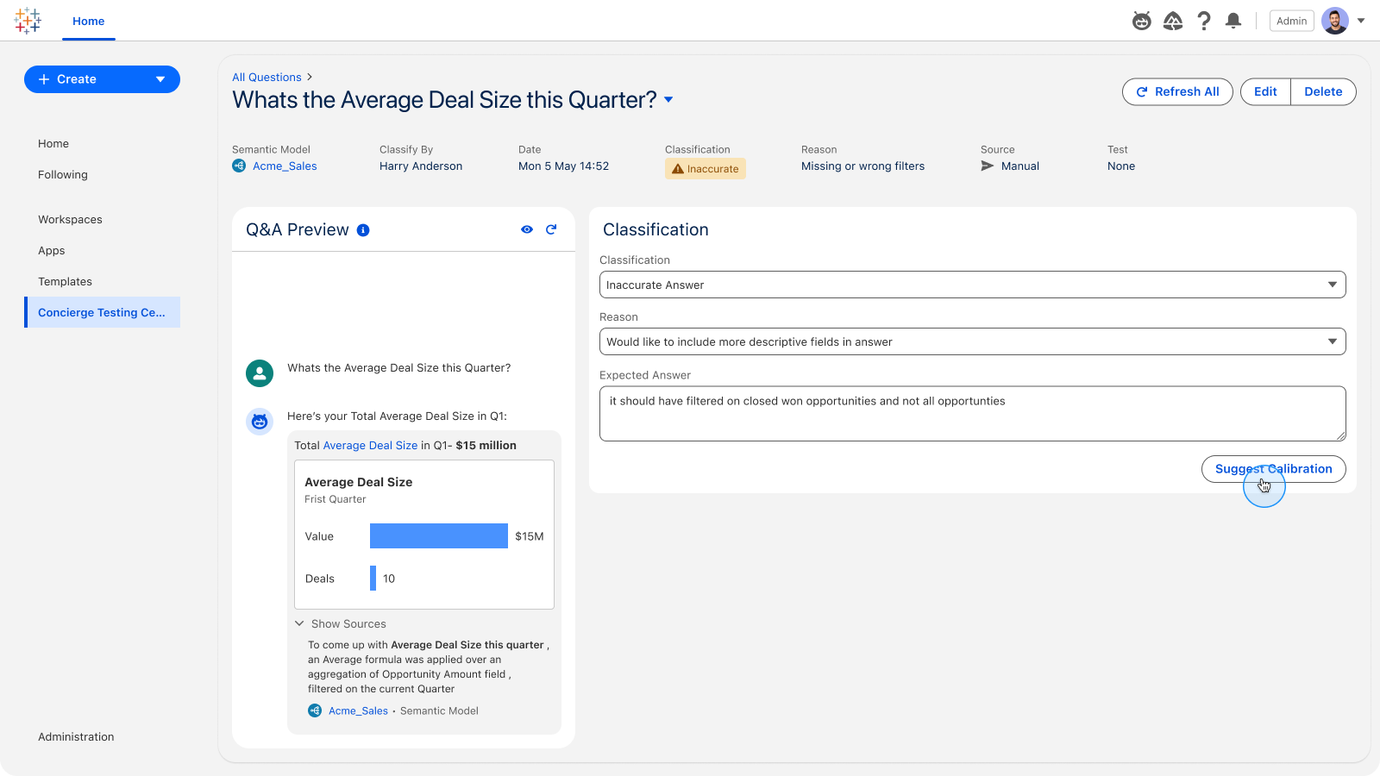
Task: Refresh the Q&A Preview panel
Action: tap(551, 229)
